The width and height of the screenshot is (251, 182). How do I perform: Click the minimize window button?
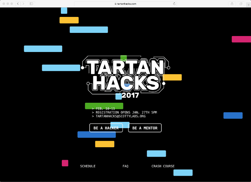[8, 4]
